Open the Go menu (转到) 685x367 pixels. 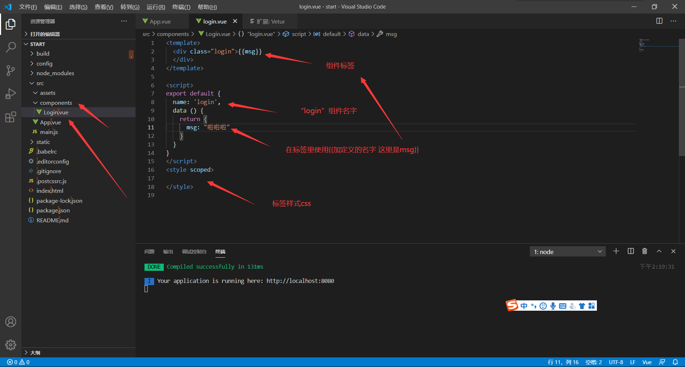coord(130,7)
